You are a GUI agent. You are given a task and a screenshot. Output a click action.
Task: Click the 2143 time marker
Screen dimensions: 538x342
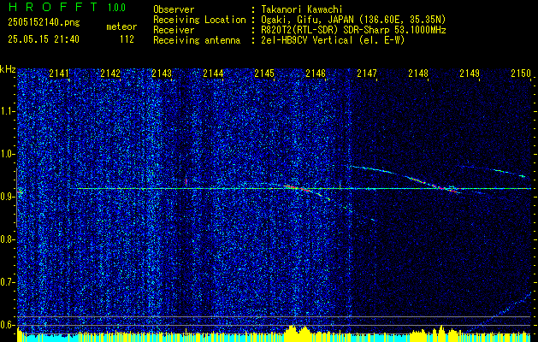coord(162,73)
